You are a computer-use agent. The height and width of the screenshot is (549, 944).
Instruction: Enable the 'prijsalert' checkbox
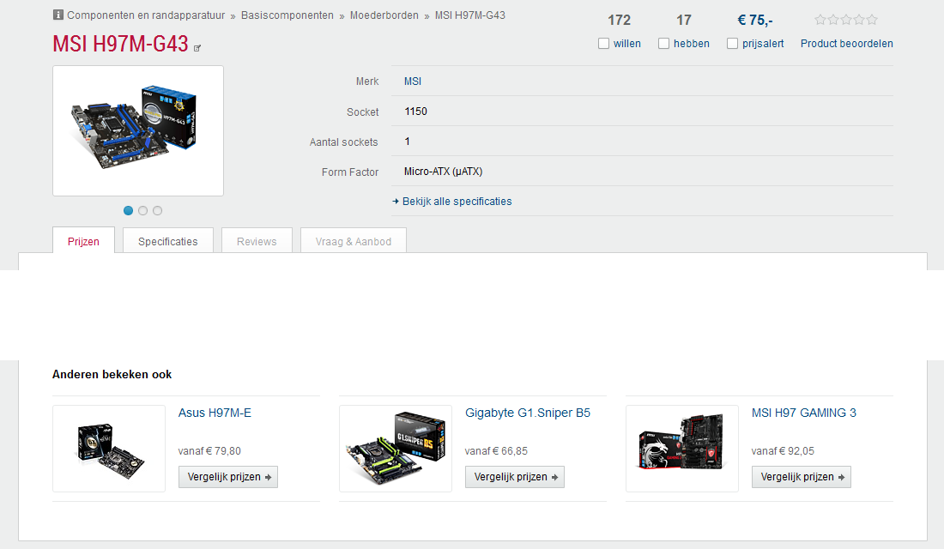[733, 44]
